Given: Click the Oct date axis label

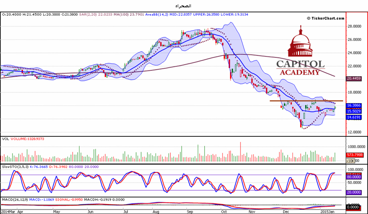Looking at the screenshot, I should point(224,212).
